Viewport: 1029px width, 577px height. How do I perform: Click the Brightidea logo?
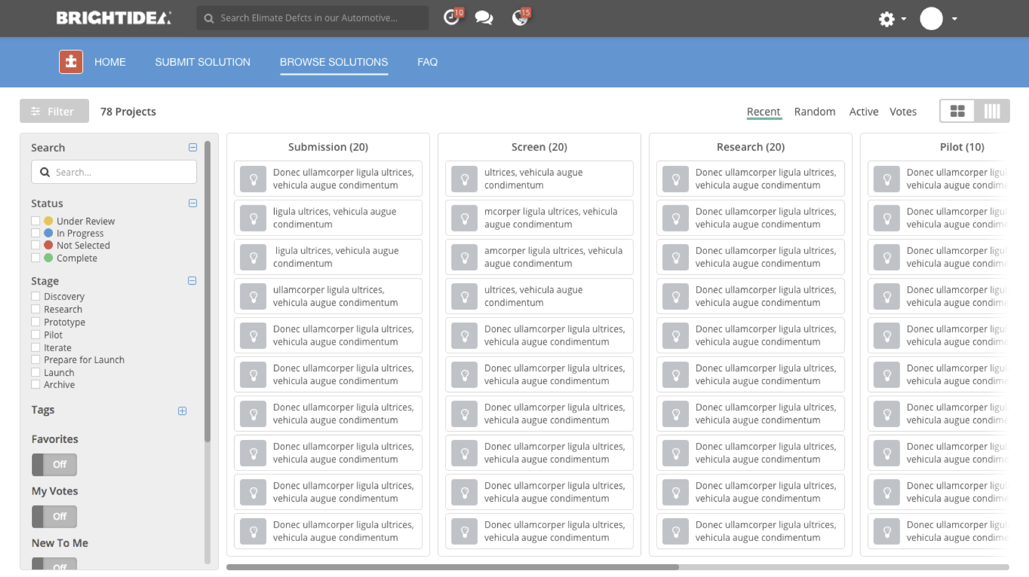(114, 18)
